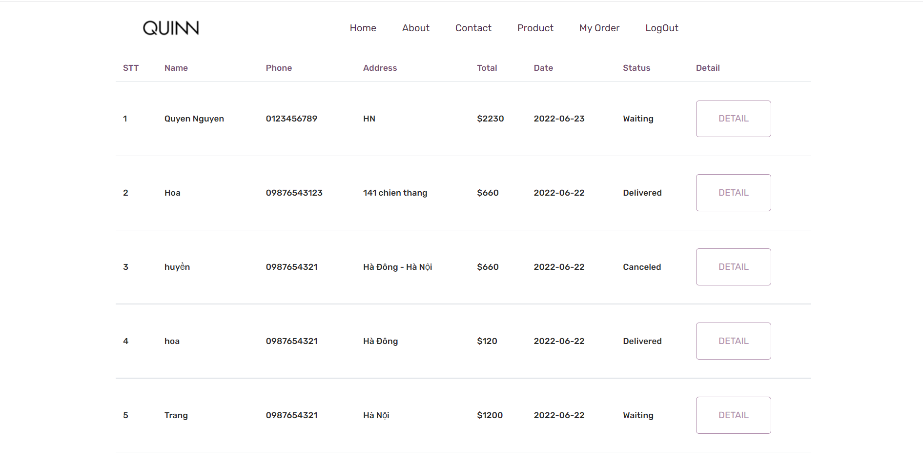Click the QUINN logo
The height and width of the screenshot is (465, 923).
point(170,28)
